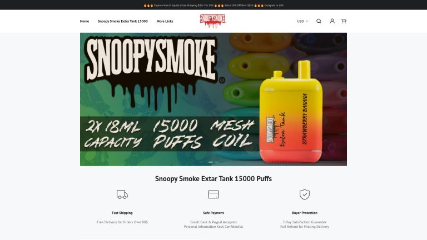
Task: Open the user account icon
Action: point(332,21)
